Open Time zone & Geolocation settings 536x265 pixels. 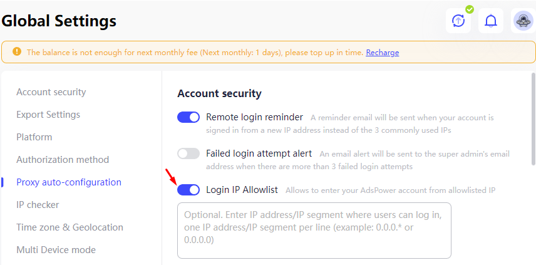70,227
